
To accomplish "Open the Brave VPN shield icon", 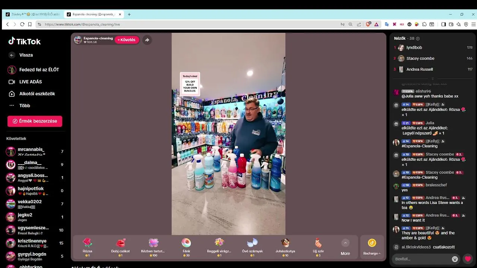I will 466,24.
